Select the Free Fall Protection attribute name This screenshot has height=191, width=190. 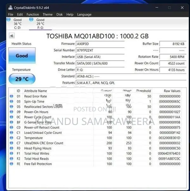[38, 164]
